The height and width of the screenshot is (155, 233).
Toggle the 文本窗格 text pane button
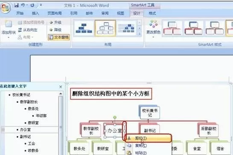59,37
